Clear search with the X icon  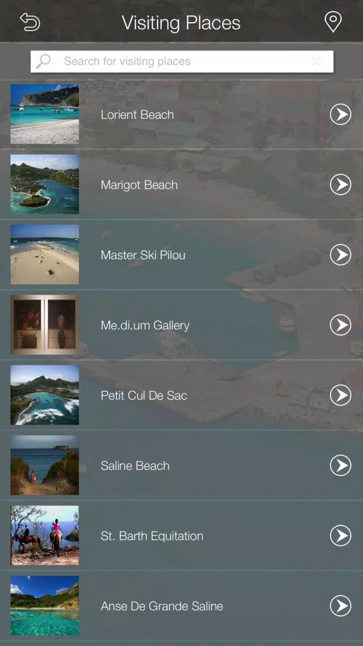316,61
